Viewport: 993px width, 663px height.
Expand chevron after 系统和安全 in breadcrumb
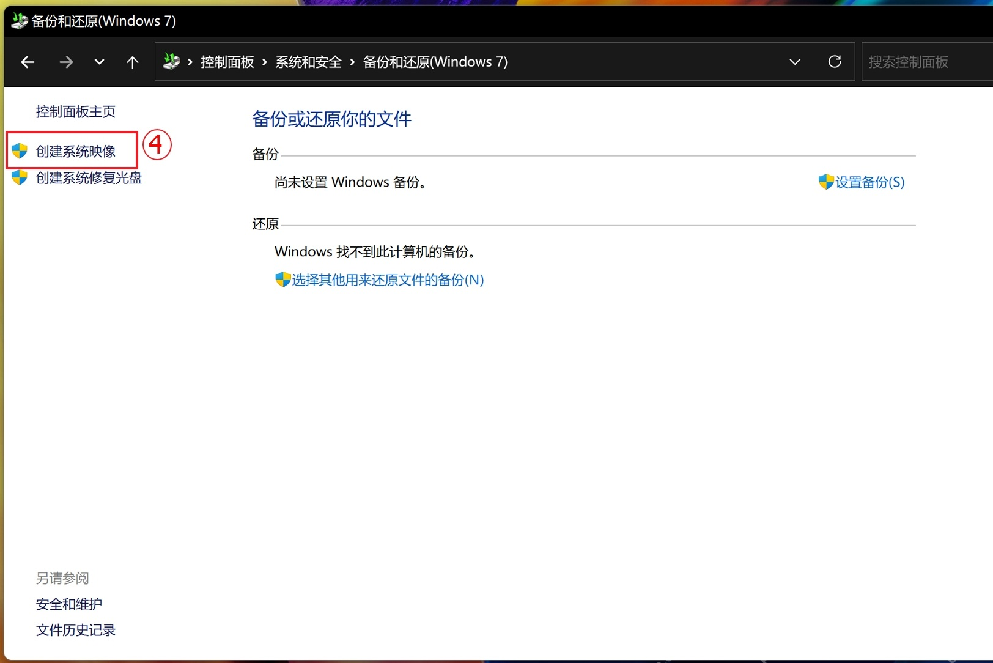pos(352,62)
